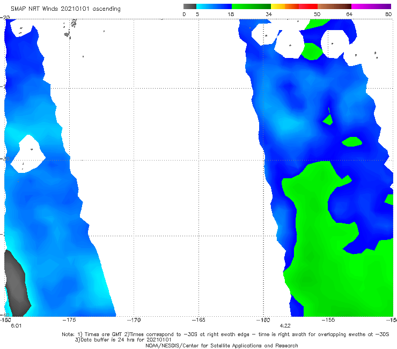Click the longitude label '-170'
This screenshot has height=349, width=397.
coord(134,320)
